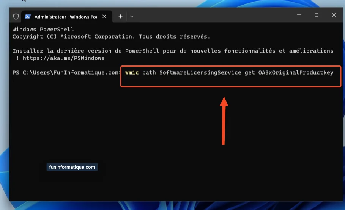Minimize the terminal window
The width and height of the screenshot is (345, 210).
299,15
